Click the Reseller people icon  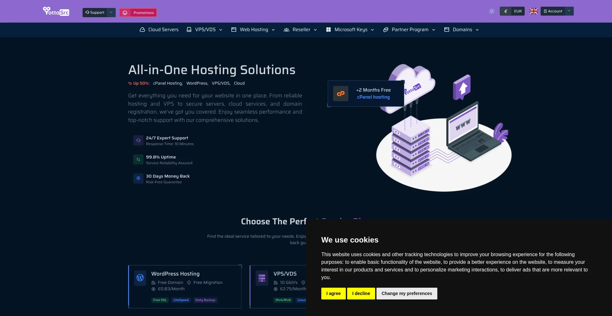(x=287, y=30)
